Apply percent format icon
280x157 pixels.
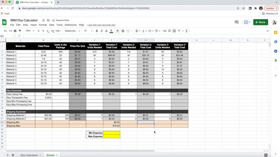43,31
